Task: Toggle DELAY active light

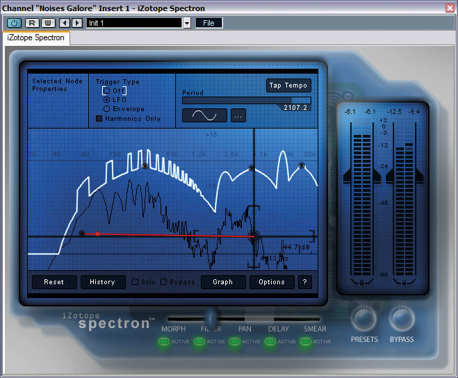Action: pyautogui.click(x=270, y=341)
